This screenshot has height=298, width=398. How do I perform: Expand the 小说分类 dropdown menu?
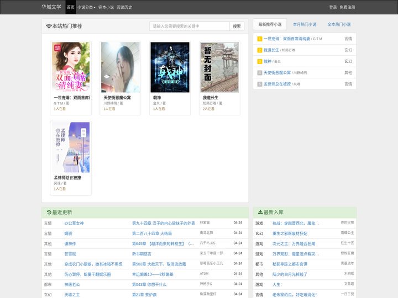click(86, 7)
